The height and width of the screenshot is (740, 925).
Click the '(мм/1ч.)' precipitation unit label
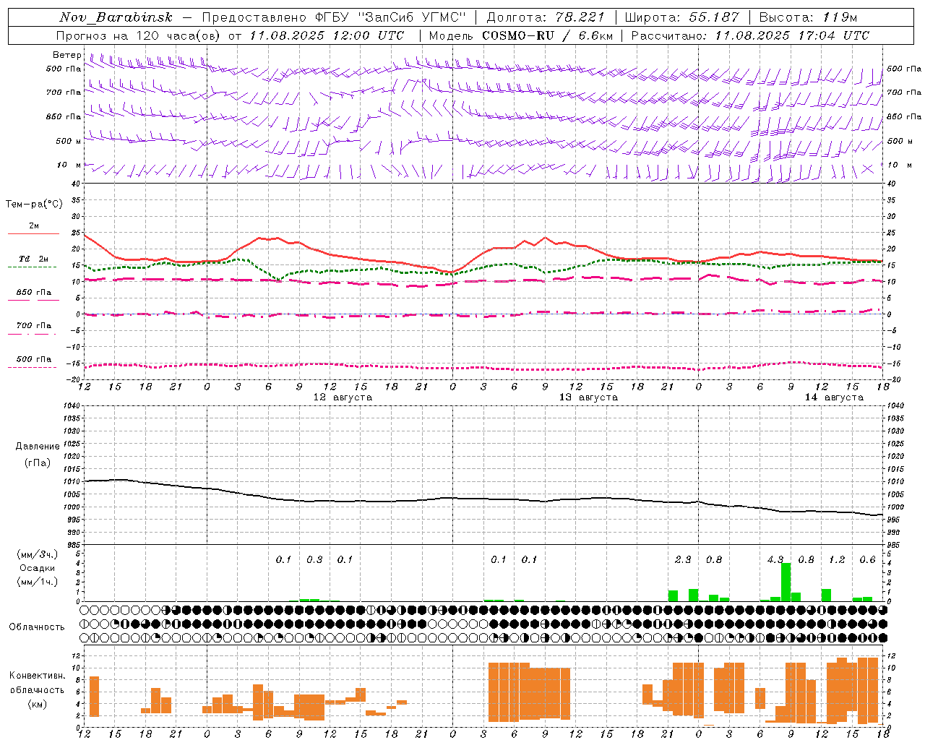38,582
